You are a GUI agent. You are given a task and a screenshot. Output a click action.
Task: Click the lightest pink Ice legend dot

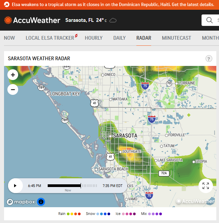coord(123,214)
